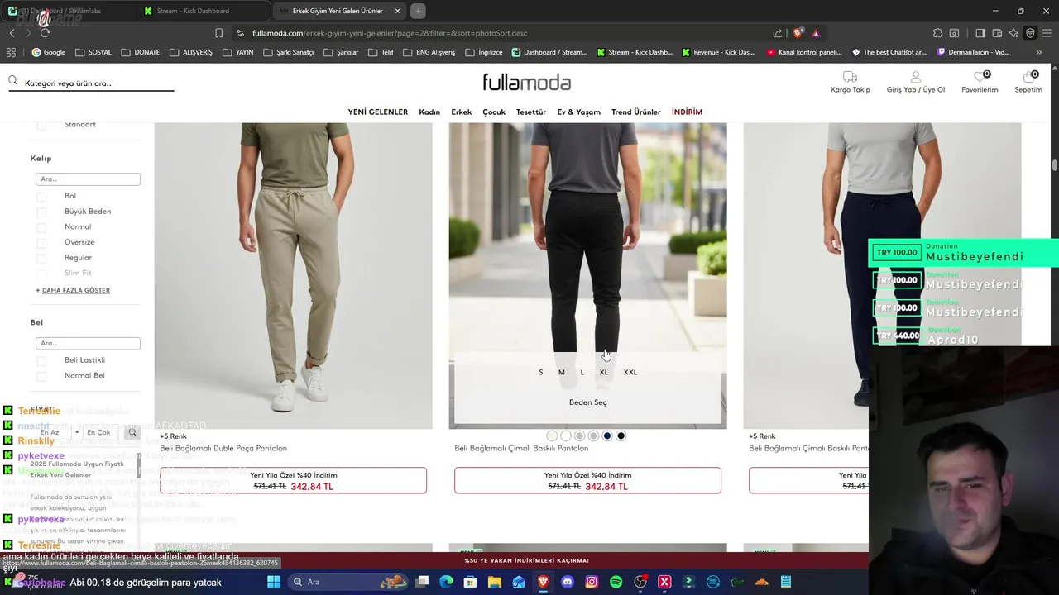Open the Kadın menu
Screen dimensions: 1059x595
coord(429,112)
